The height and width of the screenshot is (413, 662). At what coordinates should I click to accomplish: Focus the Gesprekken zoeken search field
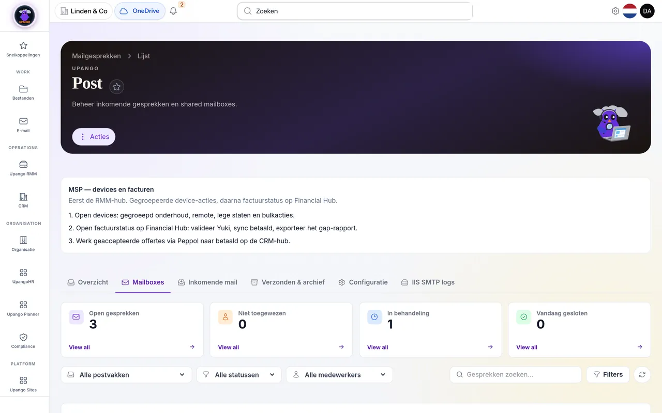pos(516,375)
